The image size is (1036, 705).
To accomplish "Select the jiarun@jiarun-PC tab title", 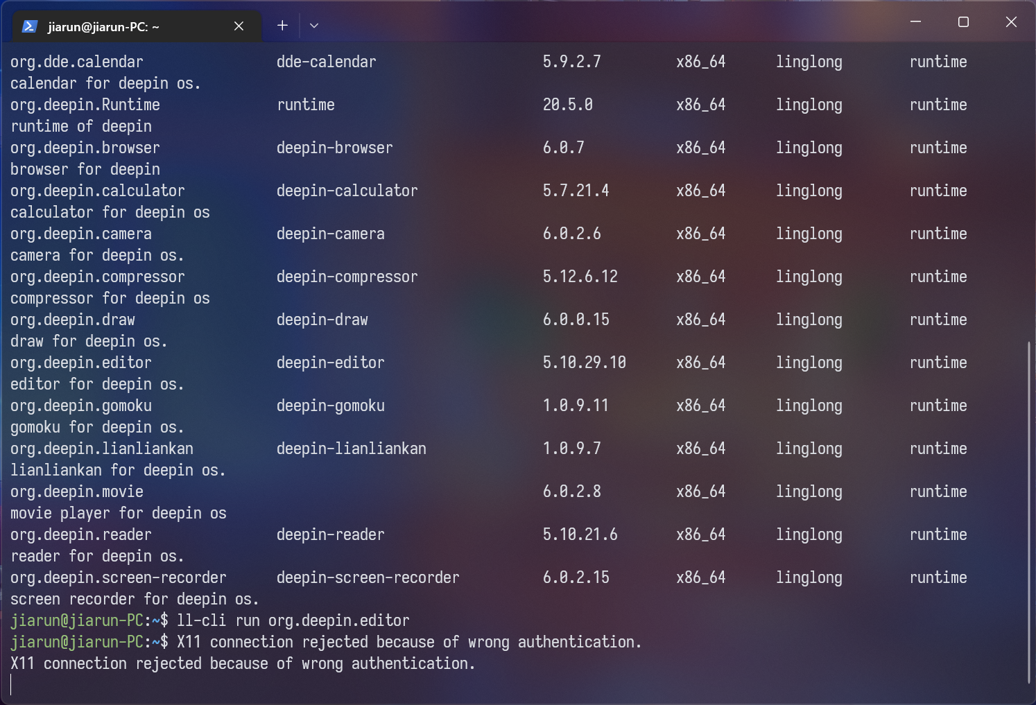I will 104,27.
